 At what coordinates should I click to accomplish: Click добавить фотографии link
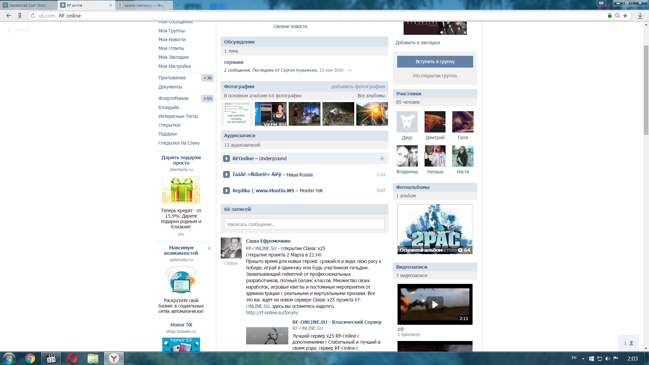pos(358,87)
